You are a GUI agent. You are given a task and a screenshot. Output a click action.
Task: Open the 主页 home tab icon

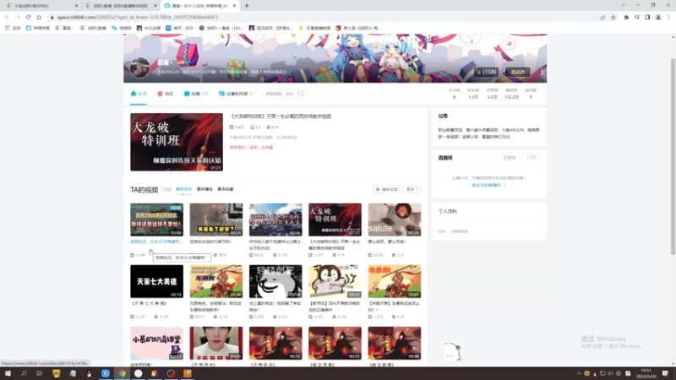point(134,94)
